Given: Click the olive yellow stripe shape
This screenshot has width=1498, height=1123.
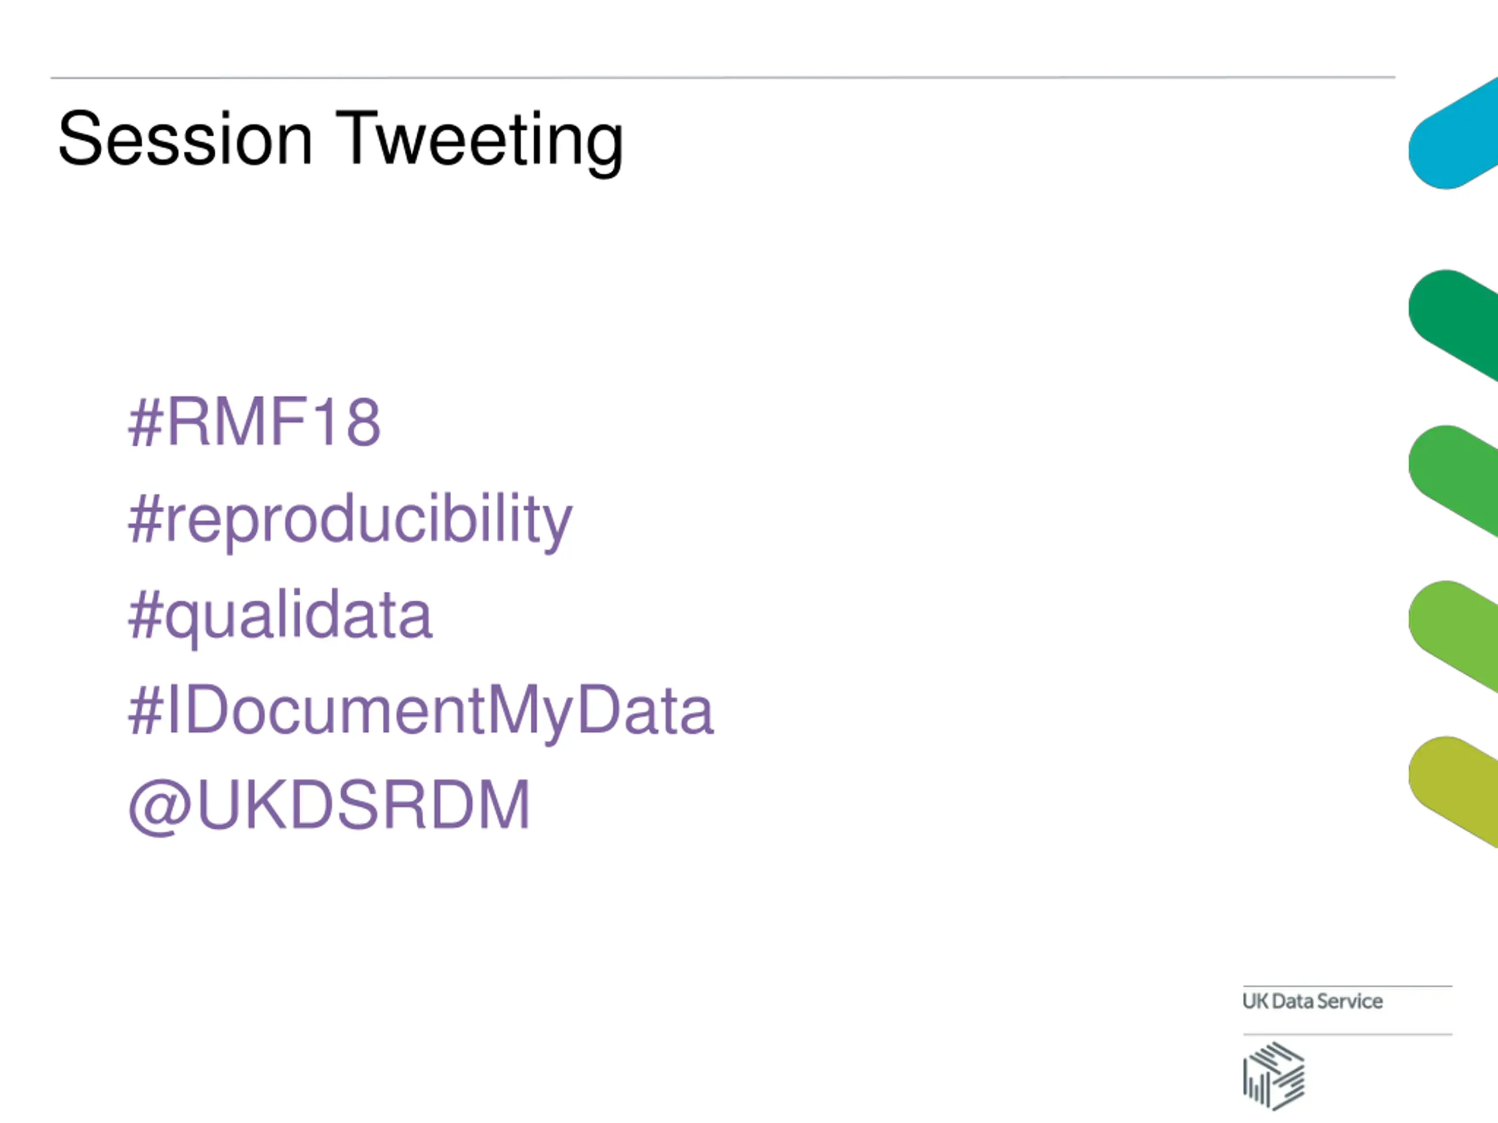Looking at the screenshot, I should pos(1455,792).
